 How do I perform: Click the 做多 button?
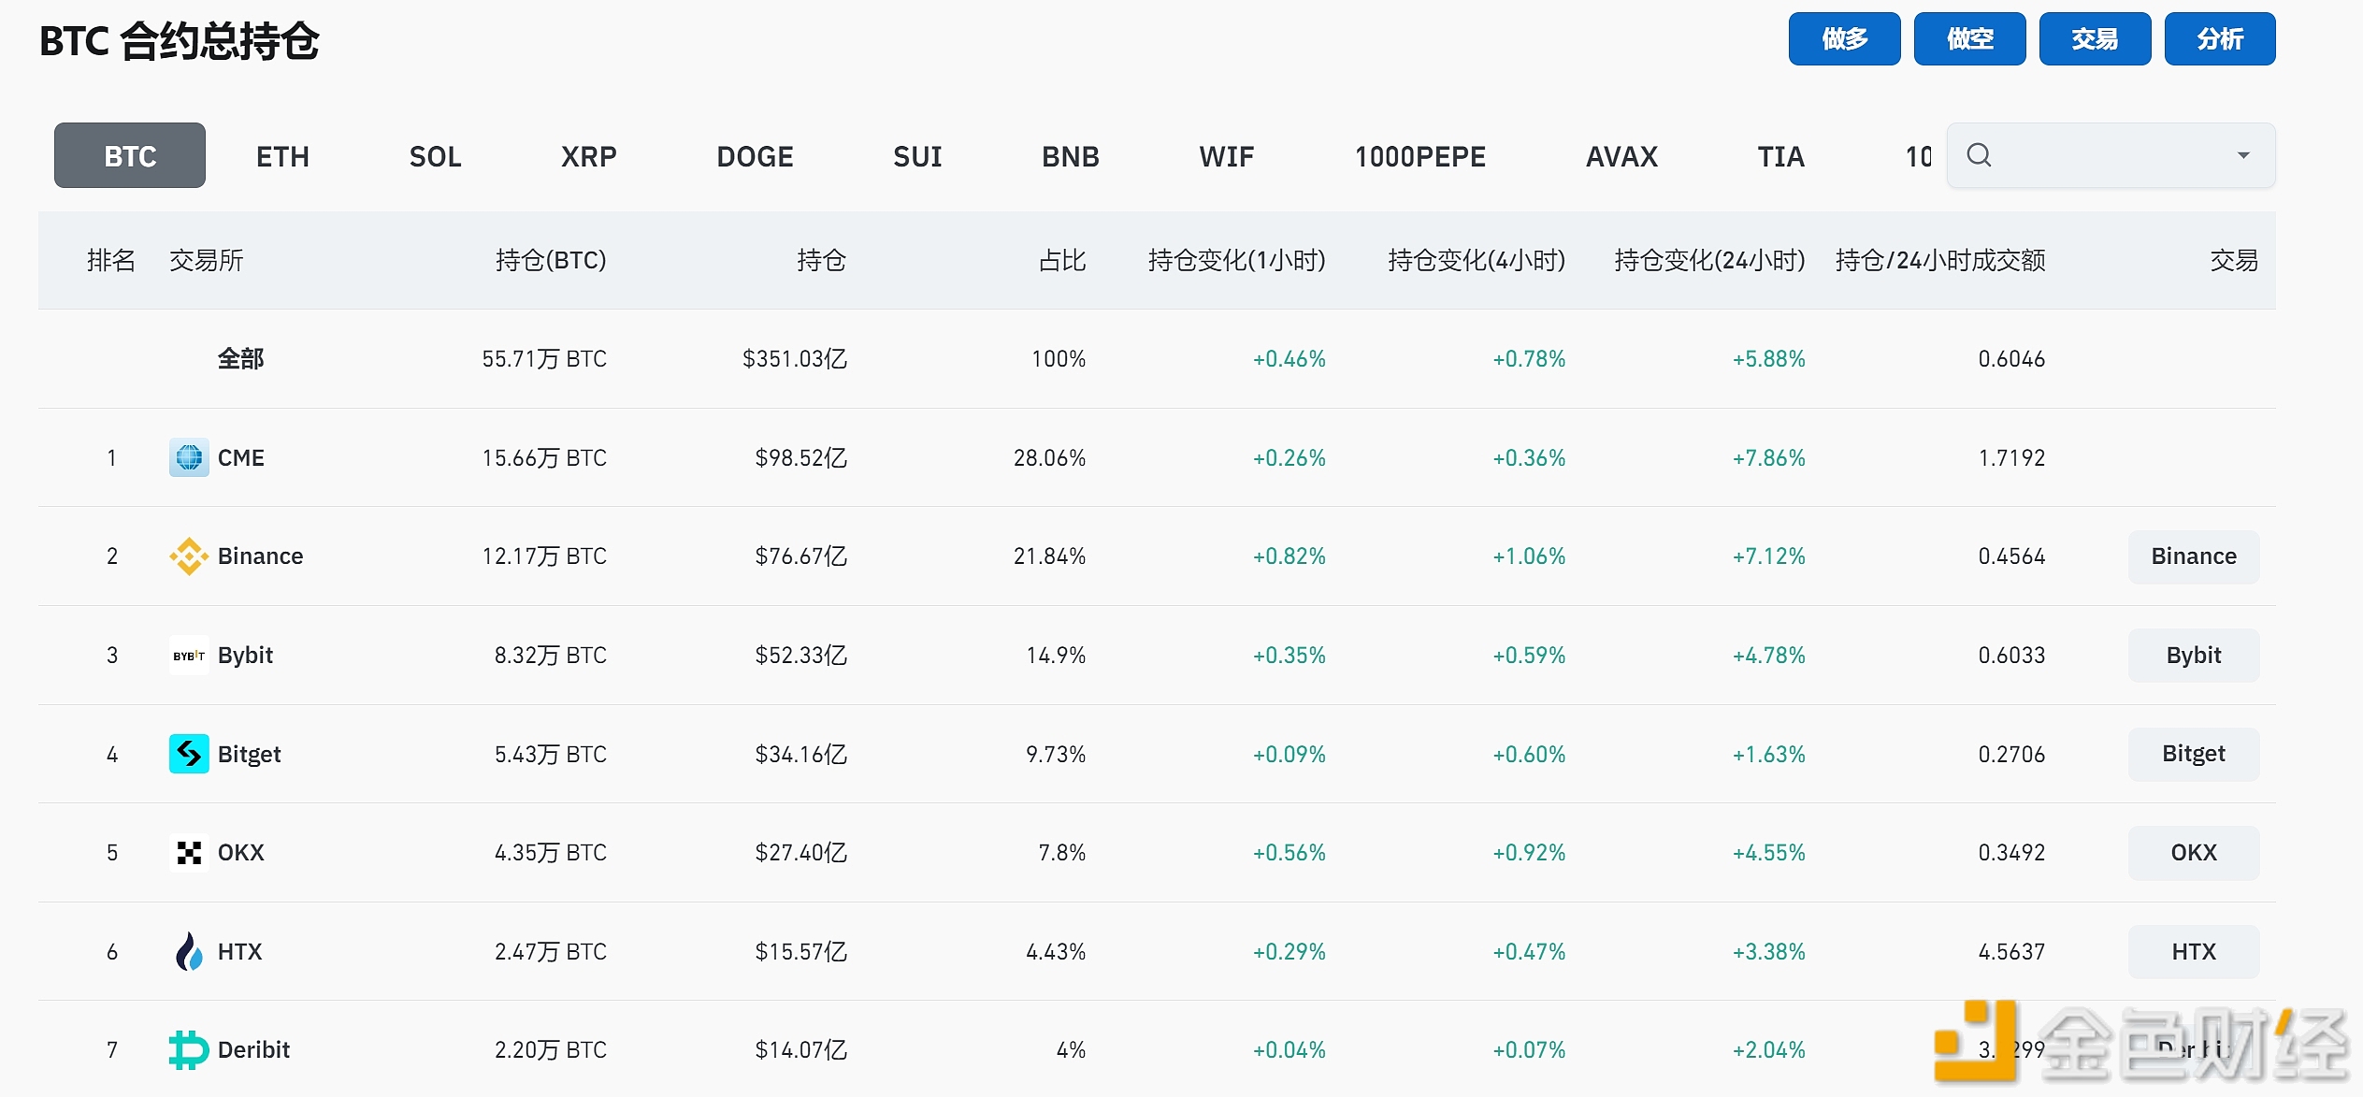[x=1845, y=39]
